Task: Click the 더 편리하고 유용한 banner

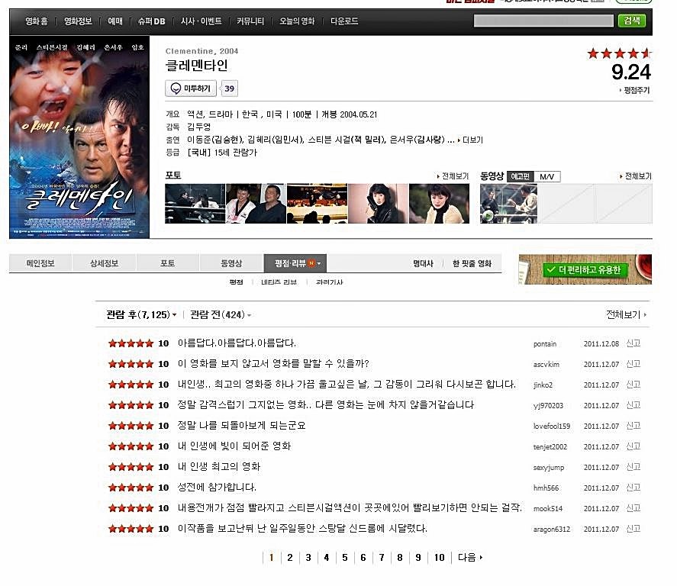Action: click(585, 269)
